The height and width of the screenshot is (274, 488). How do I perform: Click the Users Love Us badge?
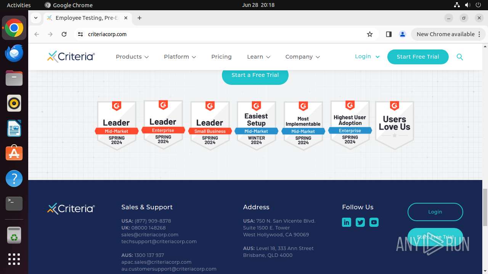395,125
